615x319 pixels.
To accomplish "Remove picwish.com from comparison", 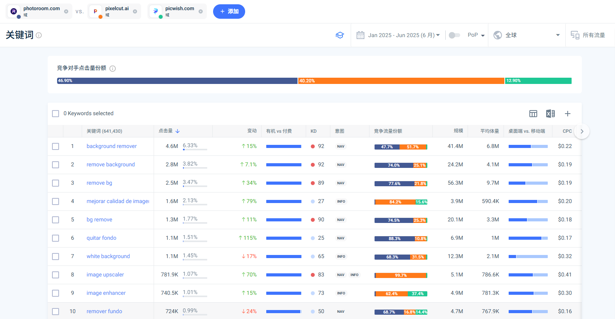I will coord(201,11).
